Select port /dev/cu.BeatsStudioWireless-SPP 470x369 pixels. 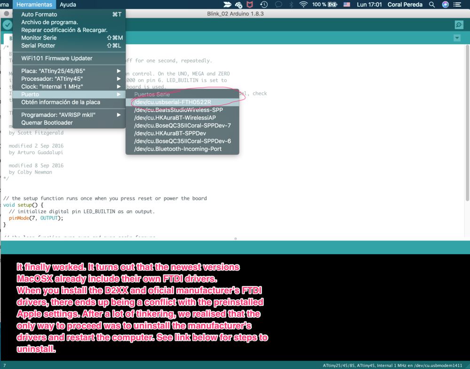point(182,110)
